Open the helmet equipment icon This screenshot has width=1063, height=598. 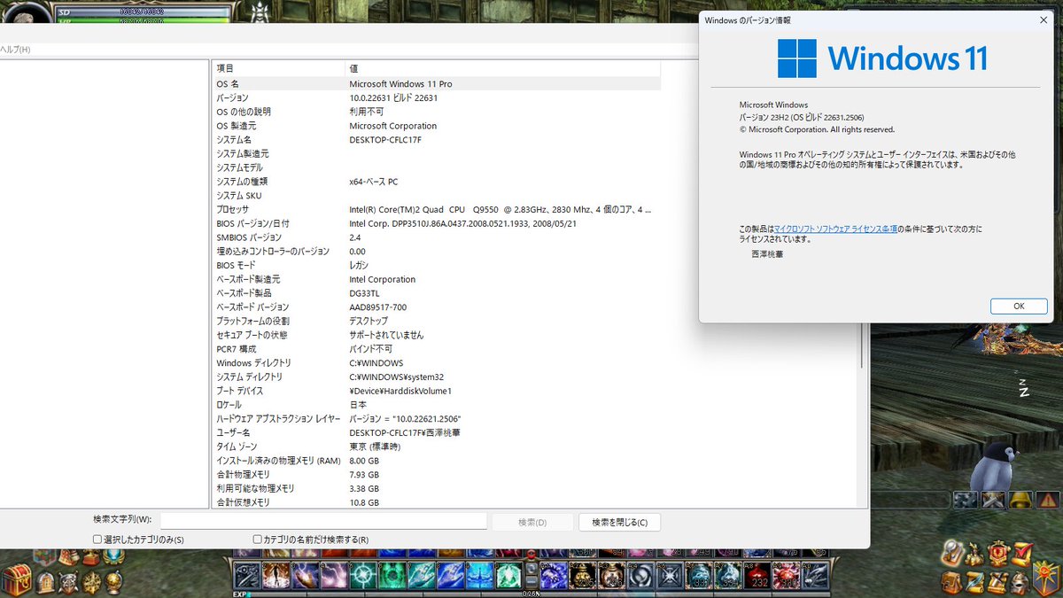[x=1020, y=583]
